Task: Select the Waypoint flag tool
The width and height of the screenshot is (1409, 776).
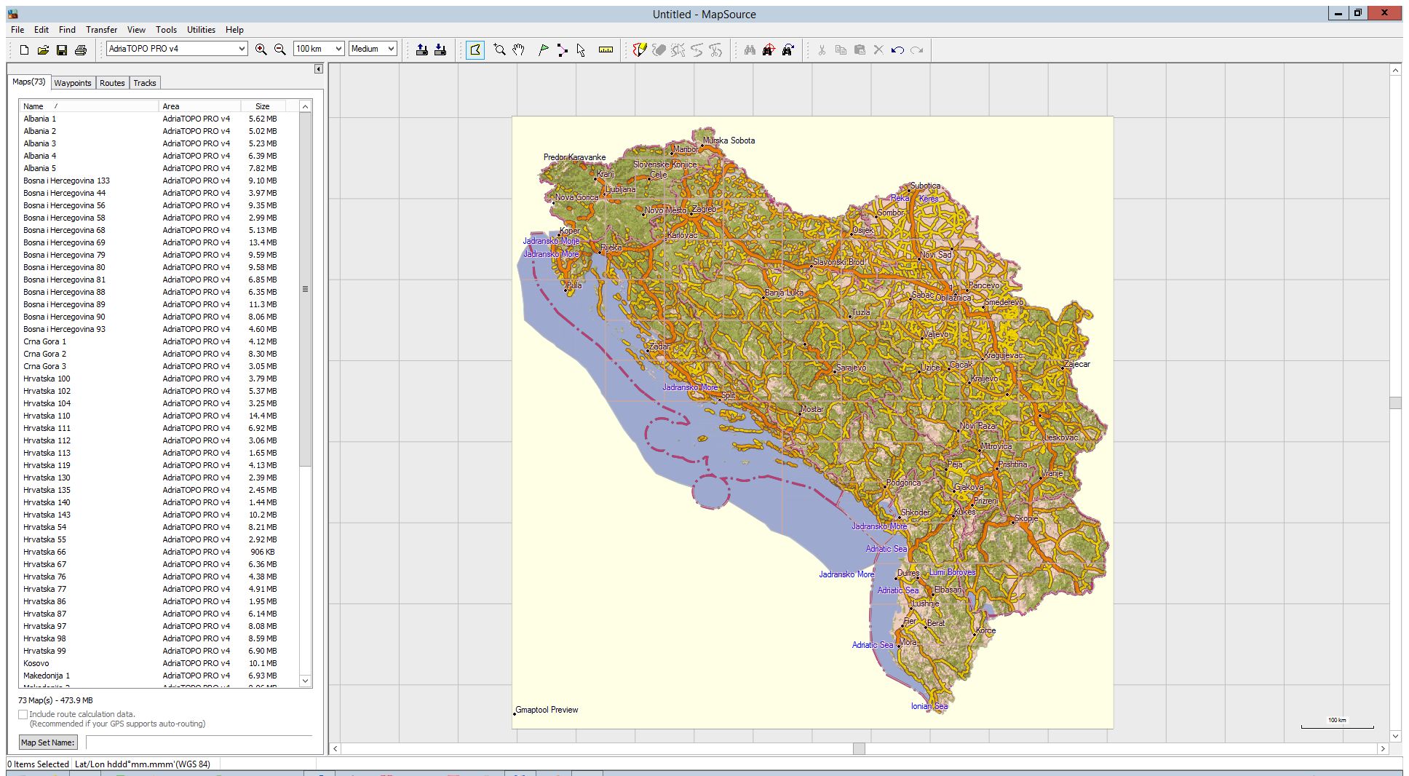Action: (x=543, y=50)
